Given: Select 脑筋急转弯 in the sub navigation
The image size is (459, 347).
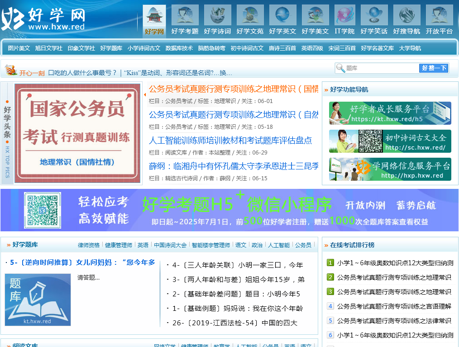Looking at the screenshot, I should [212, 48].
